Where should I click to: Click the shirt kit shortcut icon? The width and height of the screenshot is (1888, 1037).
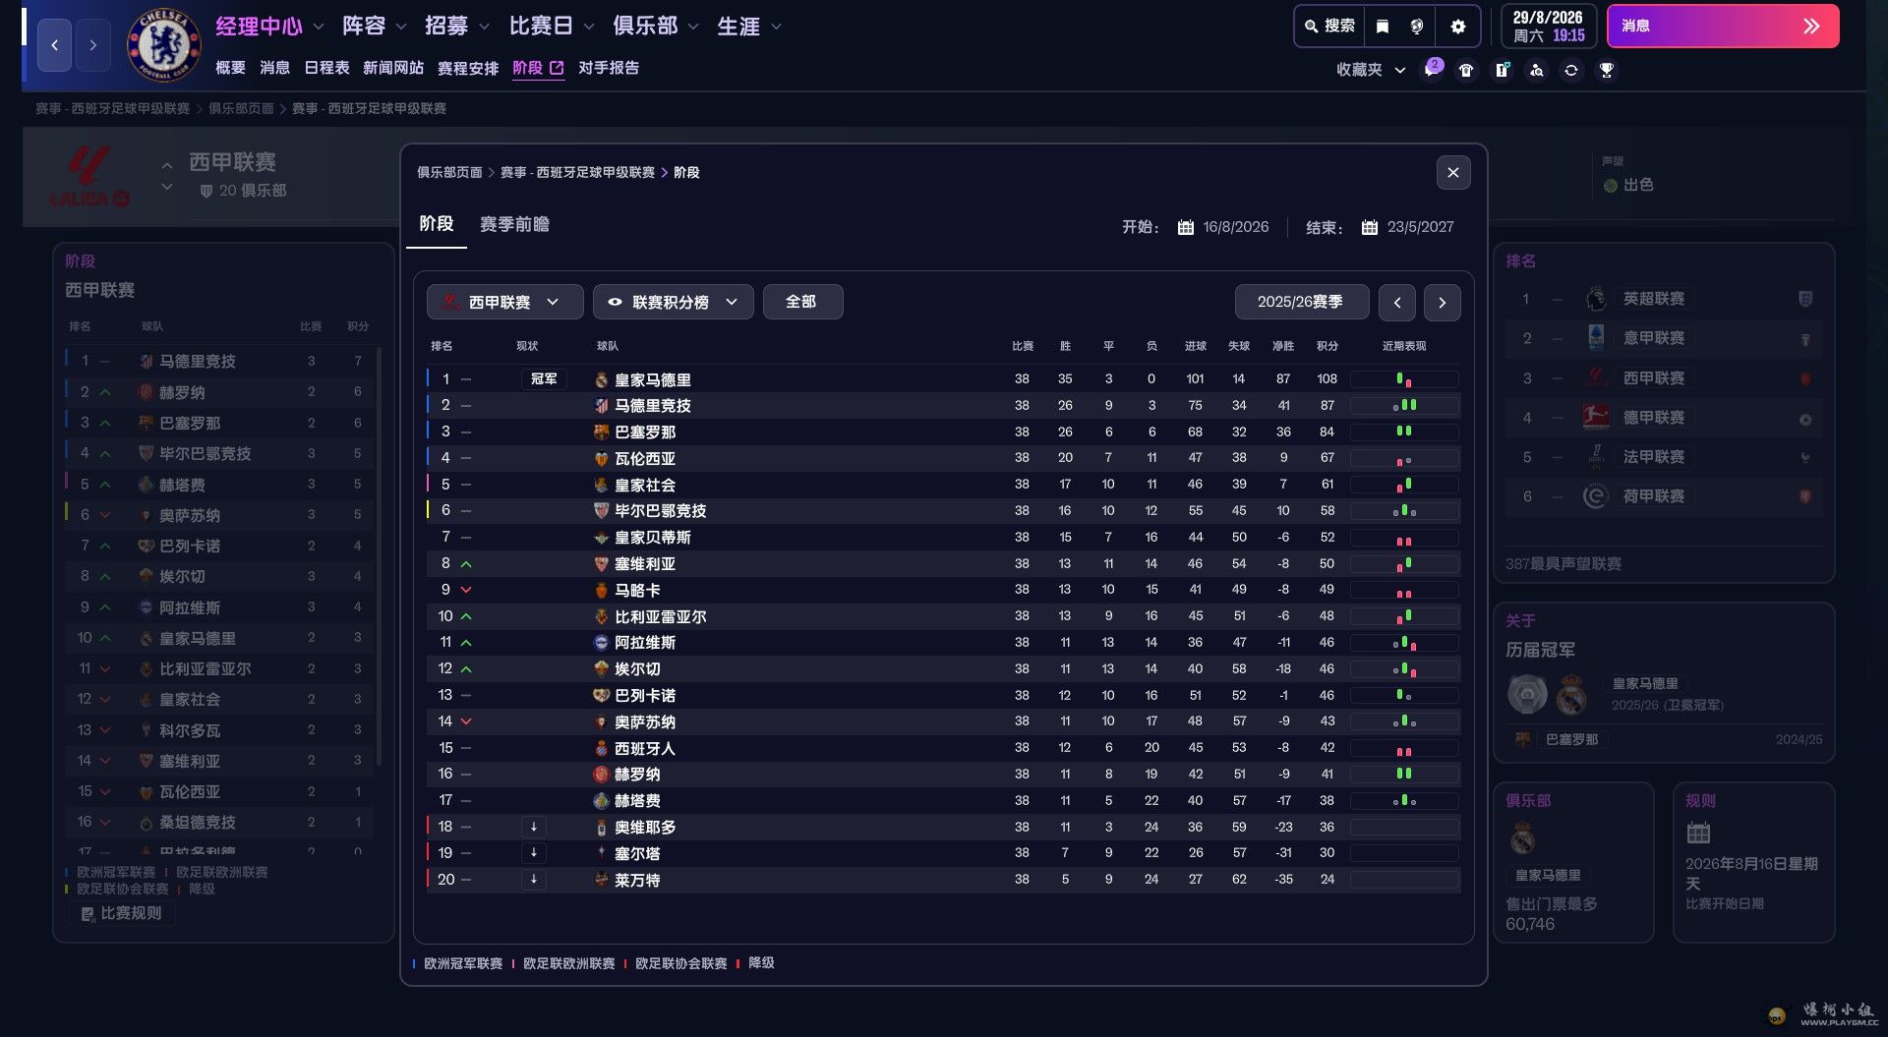(1466, 70)
